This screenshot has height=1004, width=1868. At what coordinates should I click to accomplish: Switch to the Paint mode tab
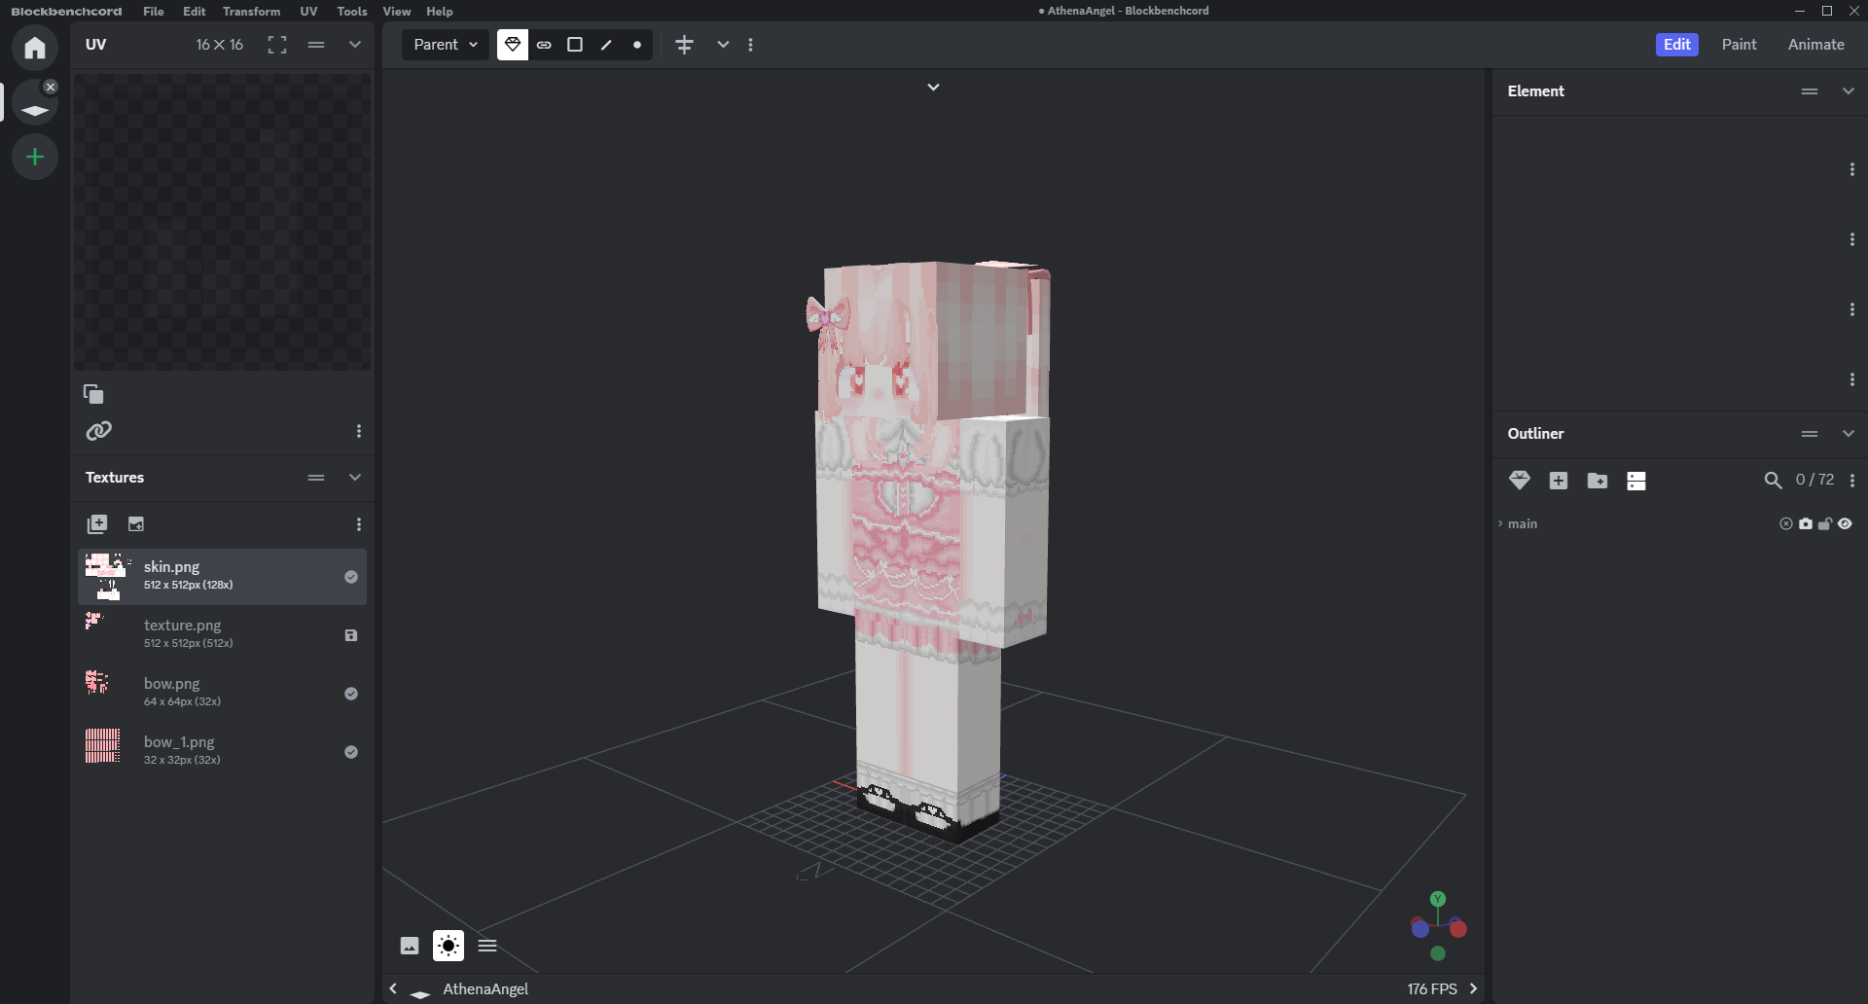point(1739,45)
